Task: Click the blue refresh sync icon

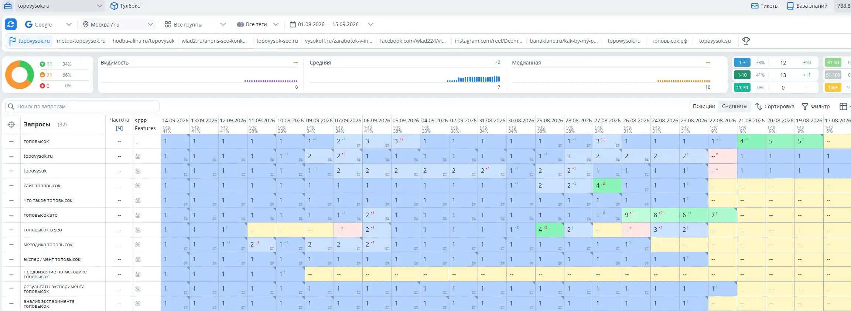Action: [11, 24]
